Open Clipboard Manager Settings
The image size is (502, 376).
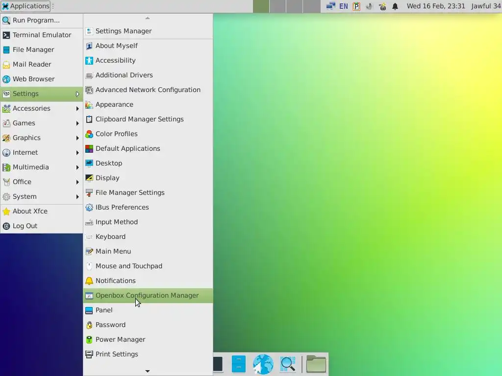pos(148,119)
